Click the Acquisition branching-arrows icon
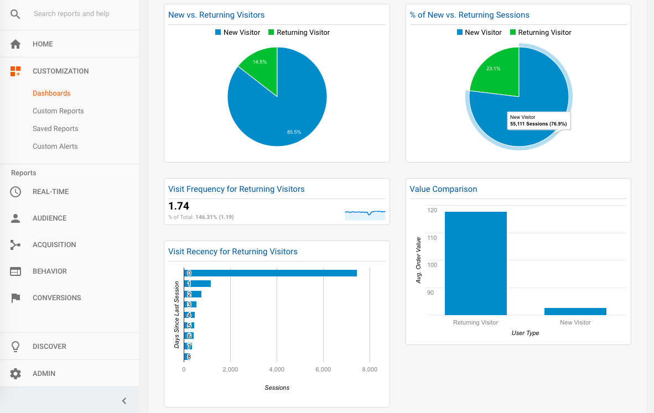 click(x=15, y=244)
